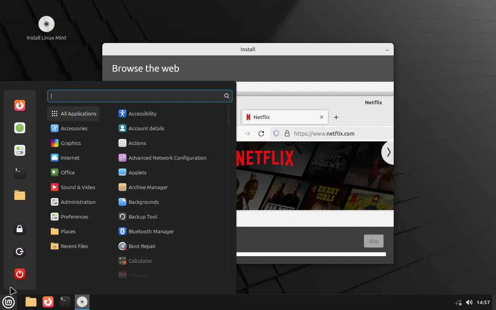Open the Files launcher in the bottom panel
This screenshot has height=310, width=496.
click(31, 302)
